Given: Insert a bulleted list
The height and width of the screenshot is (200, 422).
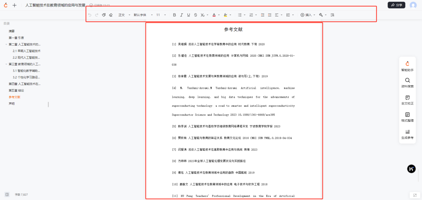Looking at the screenshot, I should pyautogui.click(x=240, y=15).
